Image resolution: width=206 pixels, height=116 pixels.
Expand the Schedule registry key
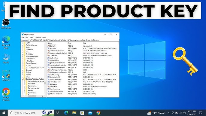[x=22, y=70]
